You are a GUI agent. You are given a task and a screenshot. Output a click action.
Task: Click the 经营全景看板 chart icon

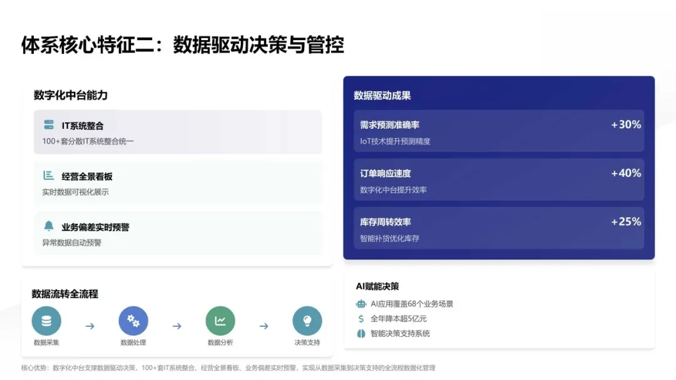(x=48, y=175)
